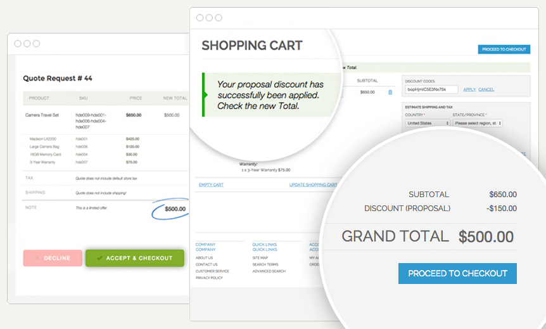
Task: Click the Discount Codes label
Action: pyautogui.click(x=419, y=81)
